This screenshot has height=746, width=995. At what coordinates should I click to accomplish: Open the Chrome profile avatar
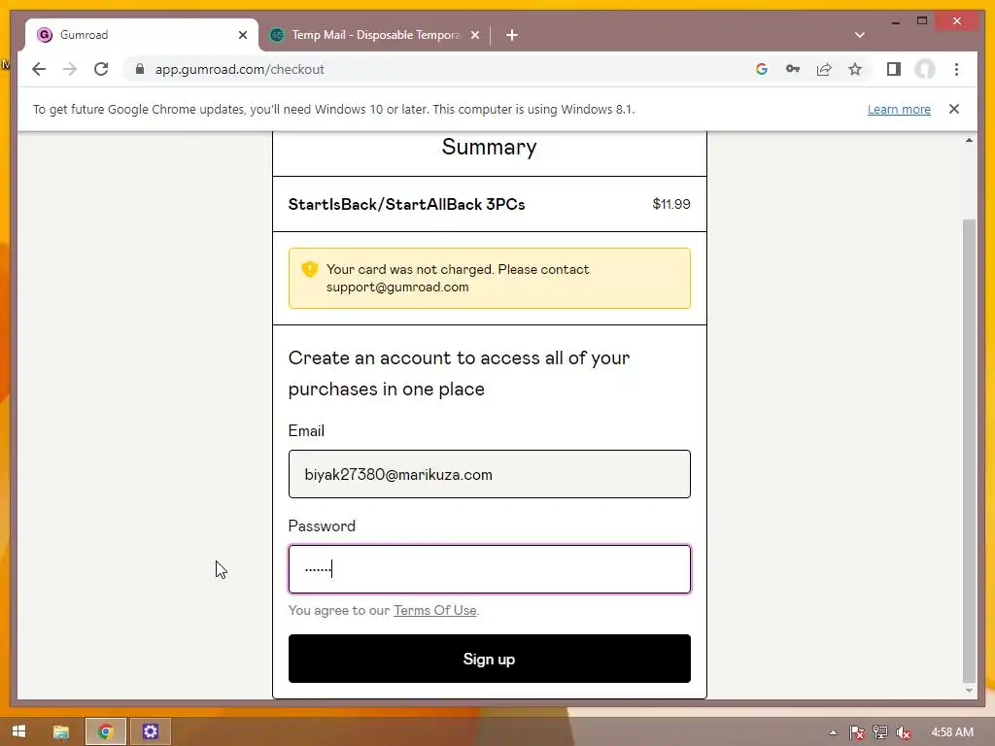click(x=925, y=69)
